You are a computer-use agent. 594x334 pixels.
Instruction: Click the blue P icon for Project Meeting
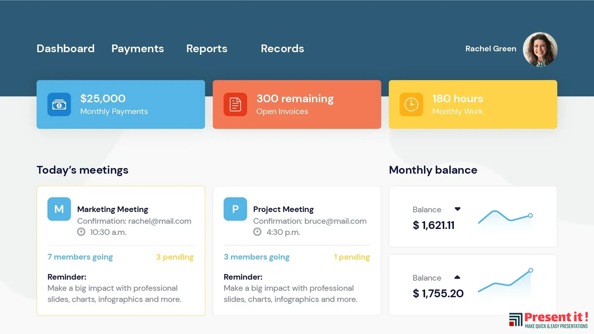[235, 209]
